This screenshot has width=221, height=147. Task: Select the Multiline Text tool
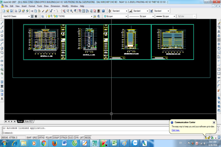click(2, 99)
